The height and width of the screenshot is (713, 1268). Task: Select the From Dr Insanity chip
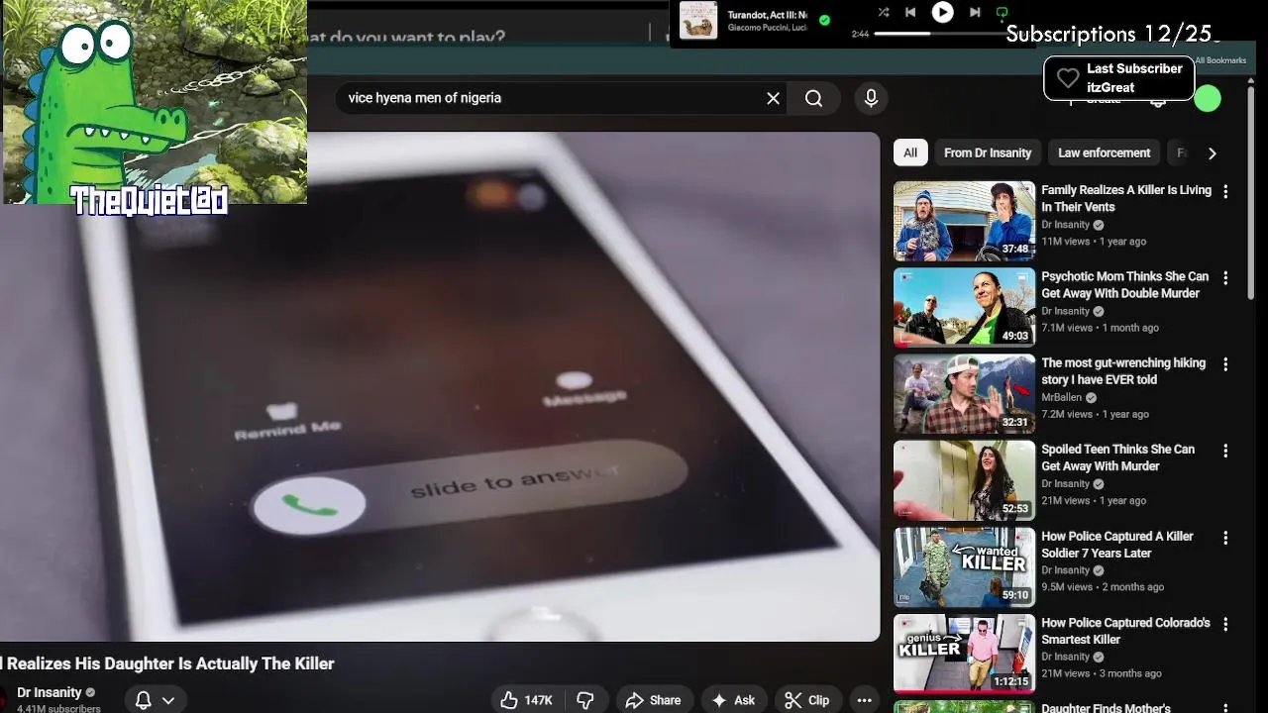[x=988, y=153]
